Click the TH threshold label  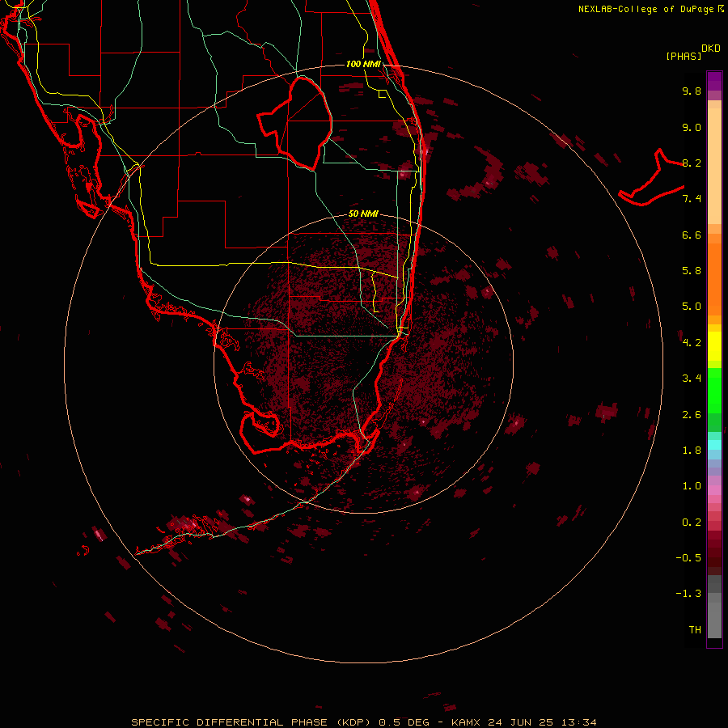[695, 630]
